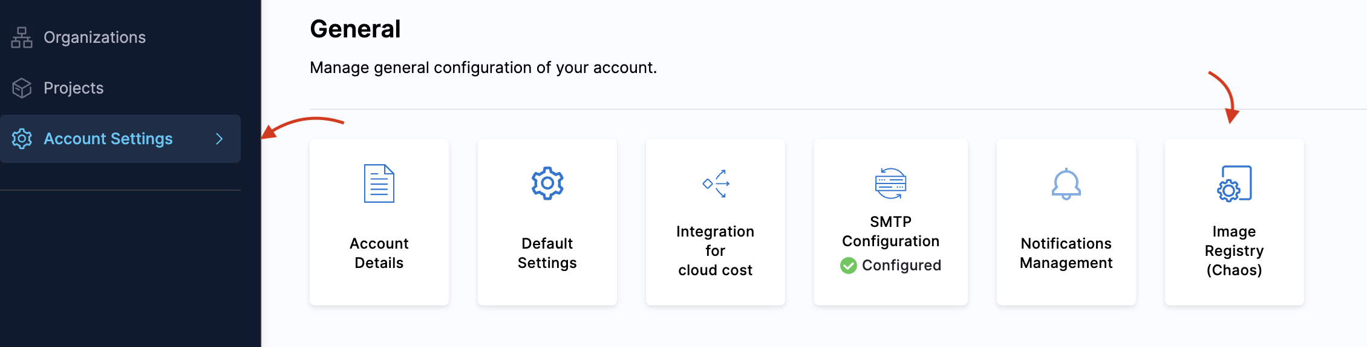Click the Projects cube icon in sidebar
The height and width of the screenshot is (347, 1367).
(22, 88)
